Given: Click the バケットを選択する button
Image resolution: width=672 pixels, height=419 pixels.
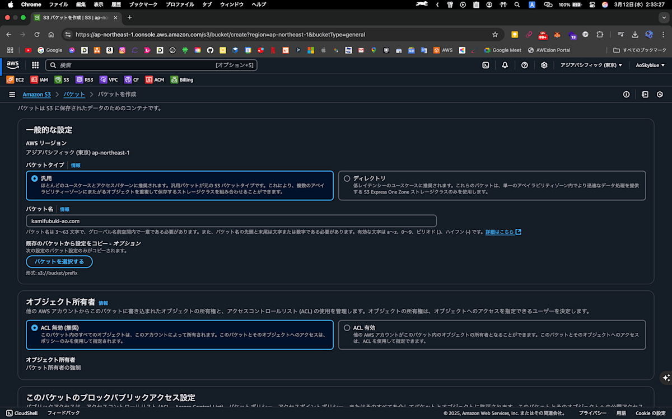Looking at the screenshot, I should click(59, 261).
